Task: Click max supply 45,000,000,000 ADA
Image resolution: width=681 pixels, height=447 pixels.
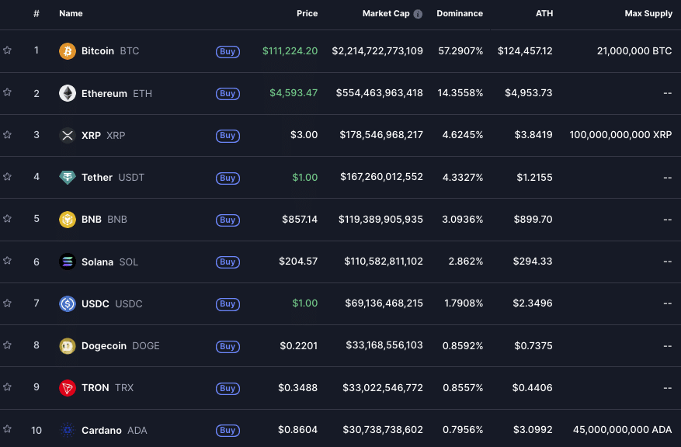Action: (x=622, y=430)
